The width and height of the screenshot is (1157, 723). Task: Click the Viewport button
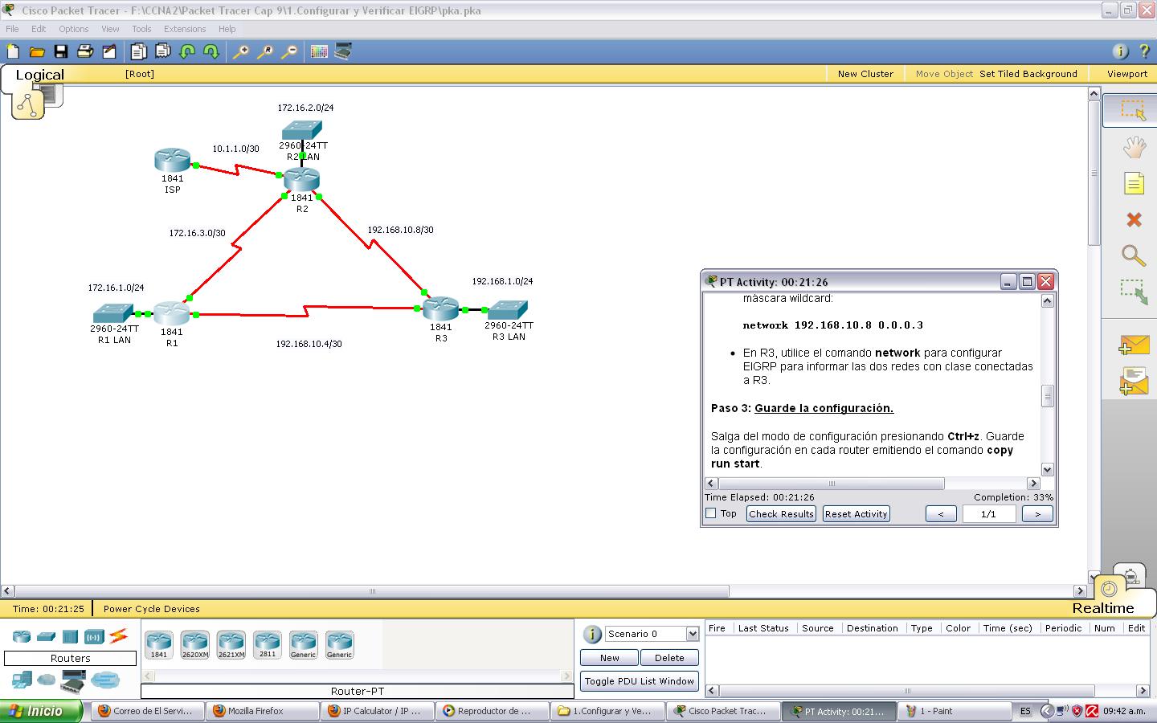point(1127,74)
